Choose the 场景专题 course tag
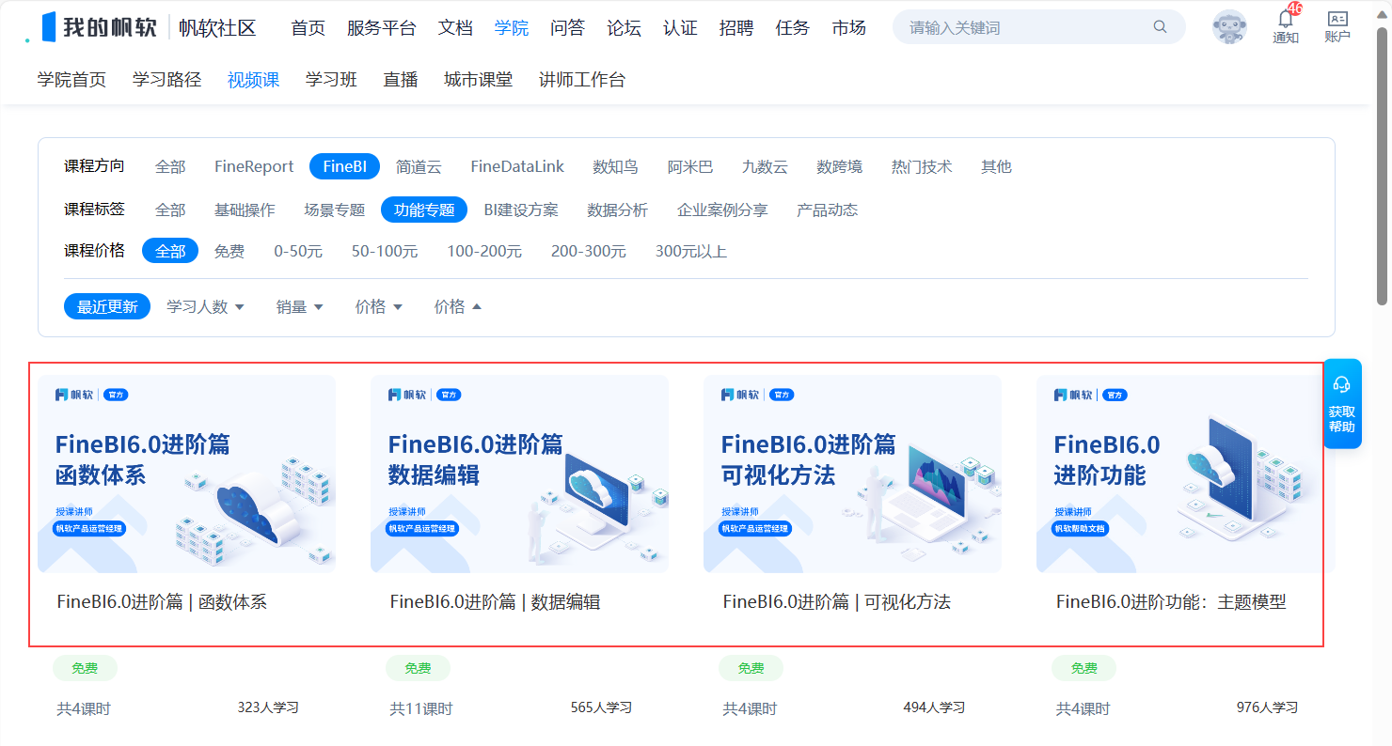Viewport: 1392px width, 746px height. click(x=334, y=210)
